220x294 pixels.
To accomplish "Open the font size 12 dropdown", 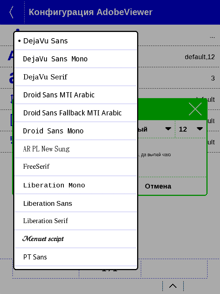I will coord(191,129).
